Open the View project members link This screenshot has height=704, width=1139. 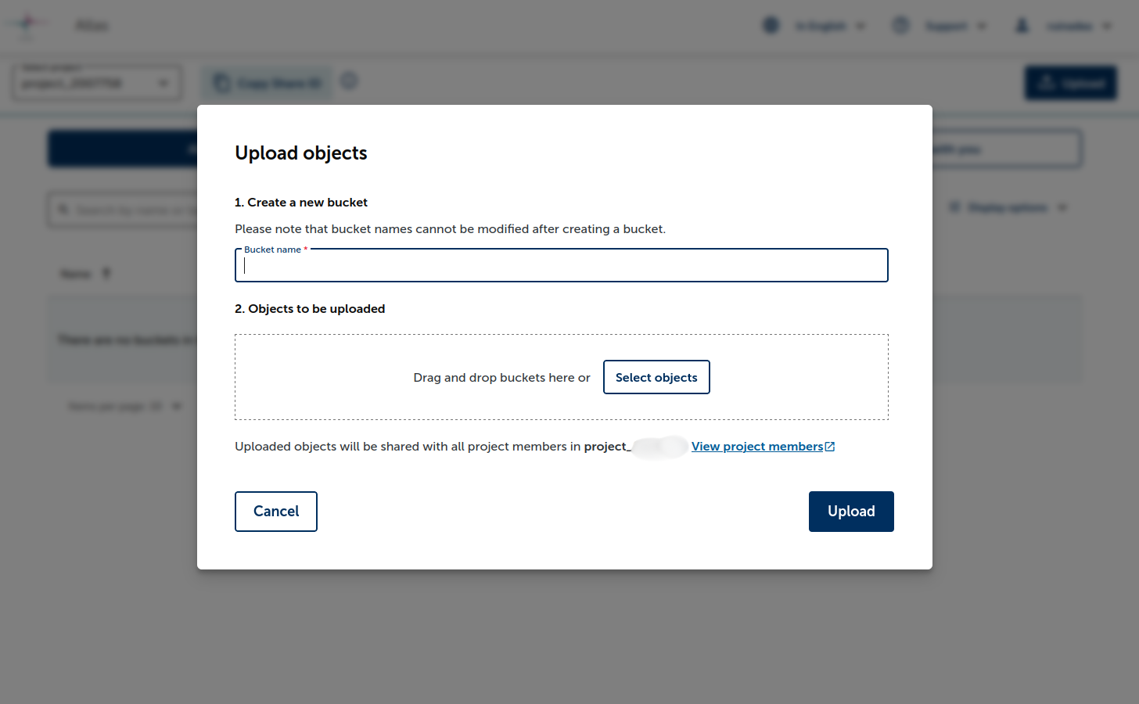pyautogui.click(x=756, y=446)
